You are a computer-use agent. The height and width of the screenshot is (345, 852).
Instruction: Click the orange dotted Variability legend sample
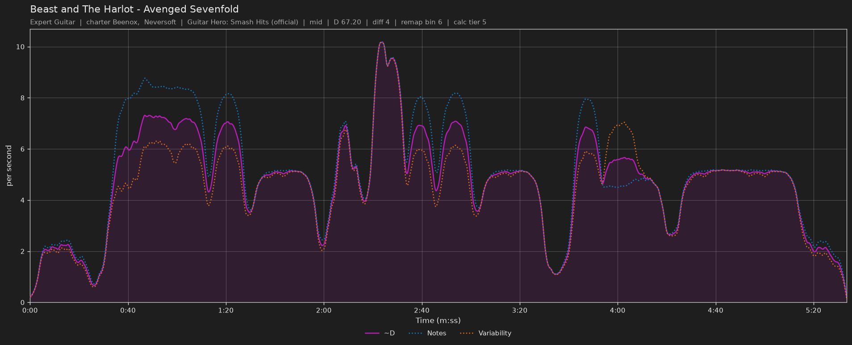pyautogui.click(x=467, y=333)
